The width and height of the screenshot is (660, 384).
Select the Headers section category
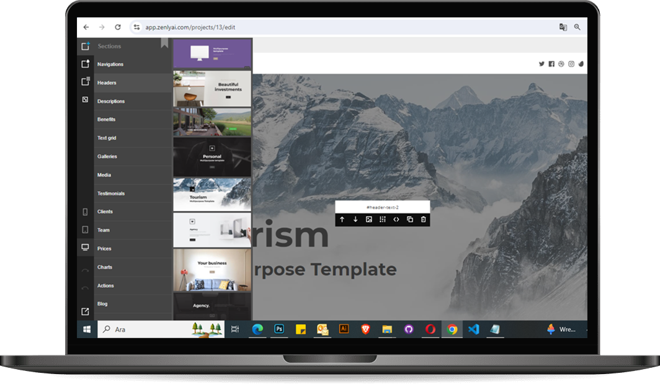[x=133, y=83]
